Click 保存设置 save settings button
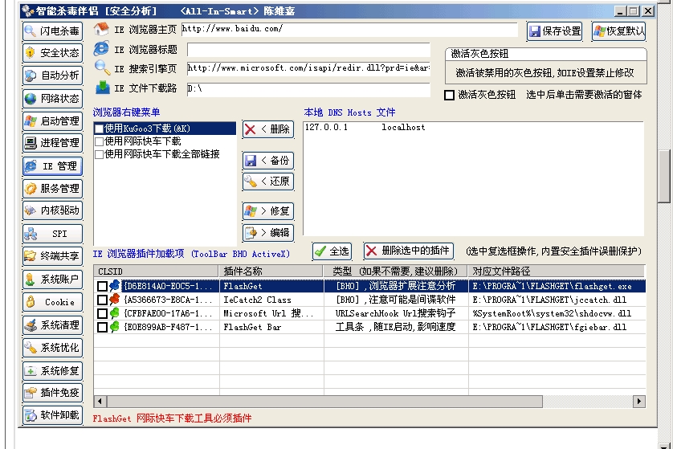 click(554, 31)
